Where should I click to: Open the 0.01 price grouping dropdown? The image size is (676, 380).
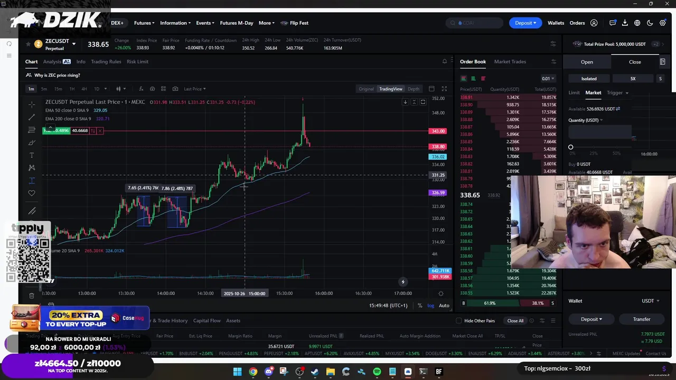[548, 79]
